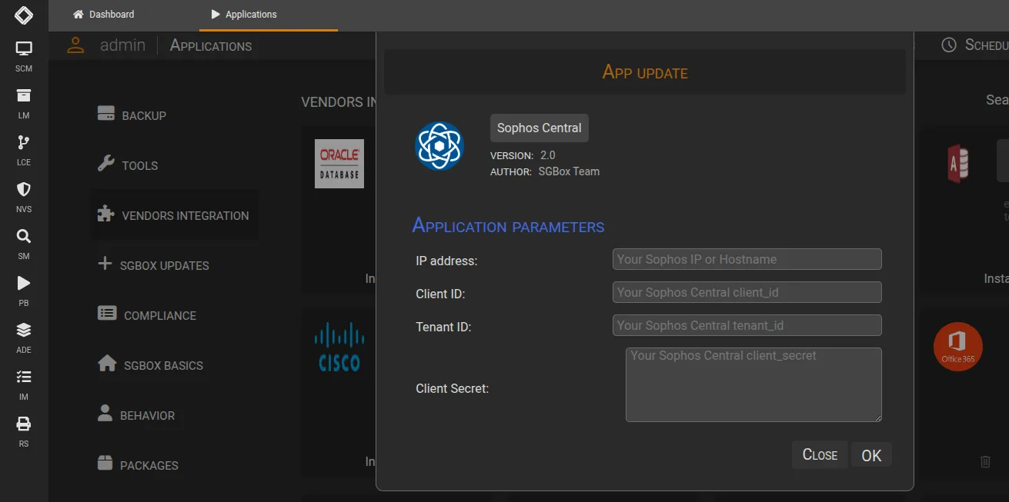
Task: Open the Oracle Database integration
Action: point(339,163)
